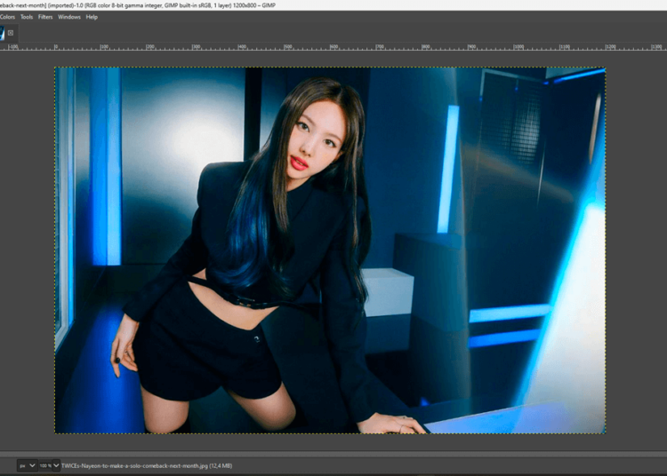The width and height of the screenshot is (667, 476).
Task: Close the image tab with the X icon
Action: pos(11,34)
